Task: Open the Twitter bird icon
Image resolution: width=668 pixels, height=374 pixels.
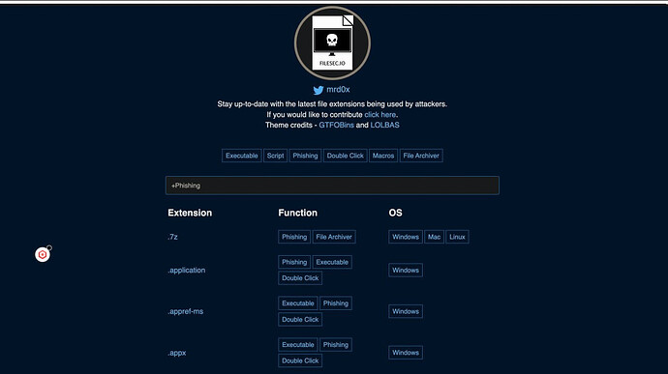Action: pyautogui.click(x=319, y=90)
